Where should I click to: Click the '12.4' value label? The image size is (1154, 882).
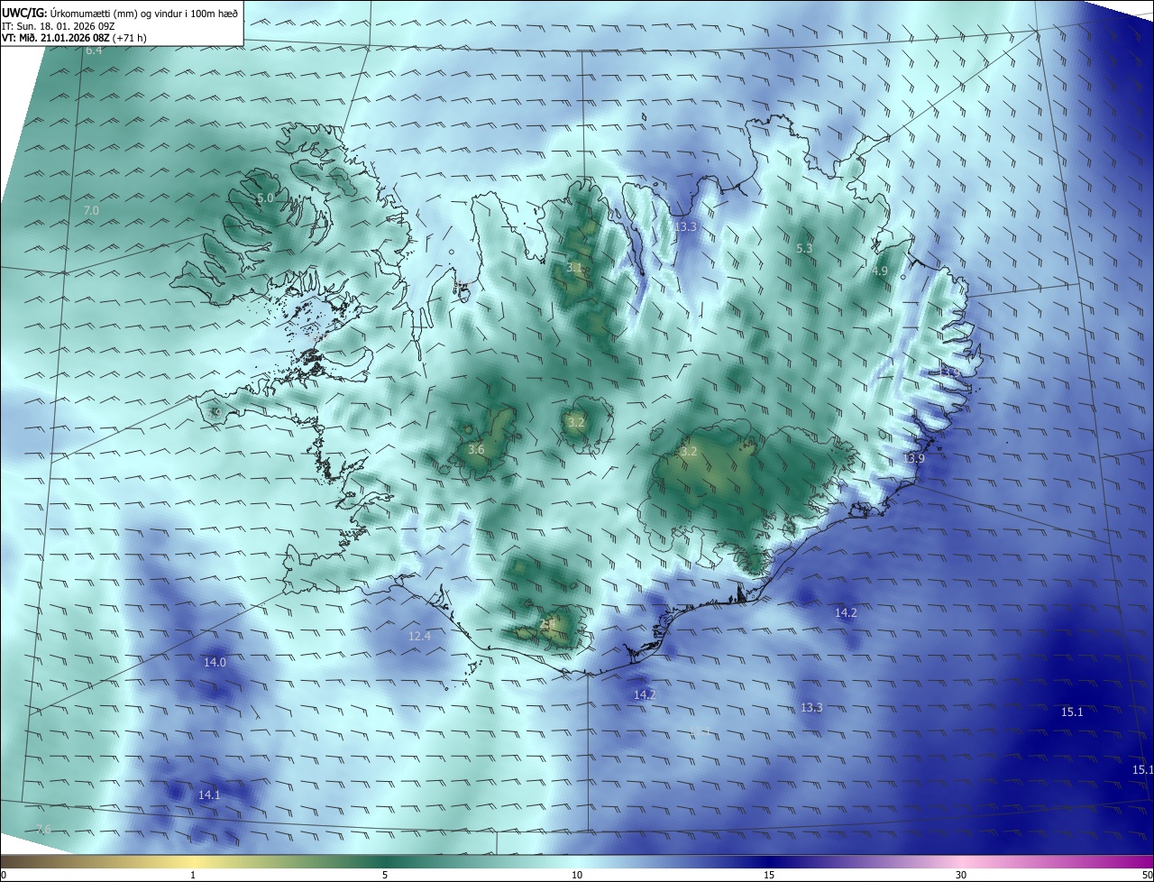420,636
